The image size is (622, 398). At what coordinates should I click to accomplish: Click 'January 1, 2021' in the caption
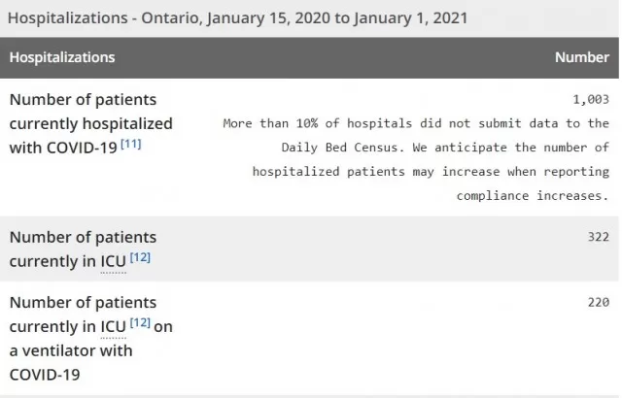(x=410, y=18)
